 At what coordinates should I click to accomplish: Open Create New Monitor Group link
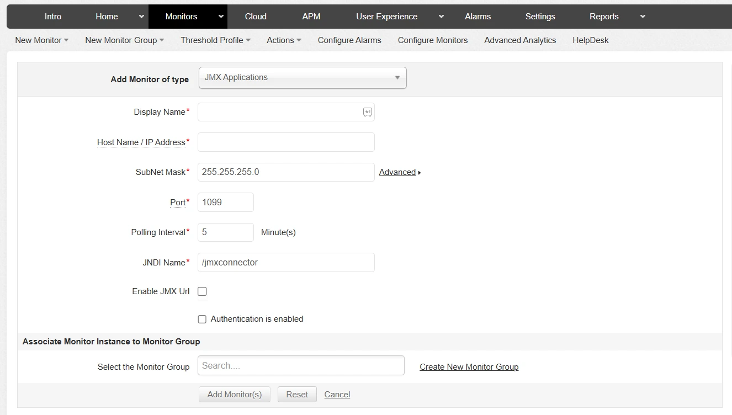click(469, 366)
